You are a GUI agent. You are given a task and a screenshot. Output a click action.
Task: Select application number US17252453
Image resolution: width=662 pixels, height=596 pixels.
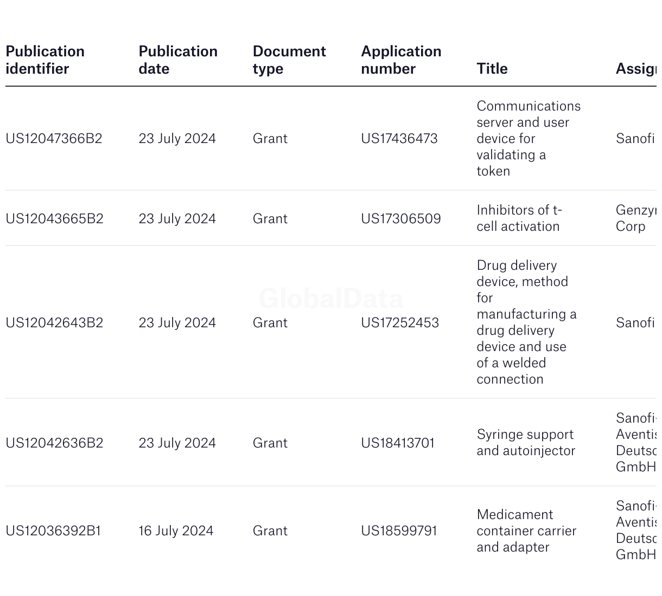(x=400, y=323)
